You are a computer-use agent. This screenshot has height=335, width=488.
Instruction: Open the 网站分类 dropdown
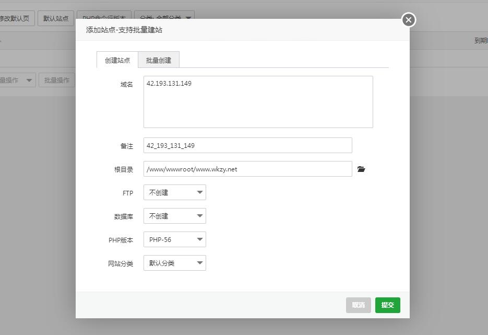[175, 263]
